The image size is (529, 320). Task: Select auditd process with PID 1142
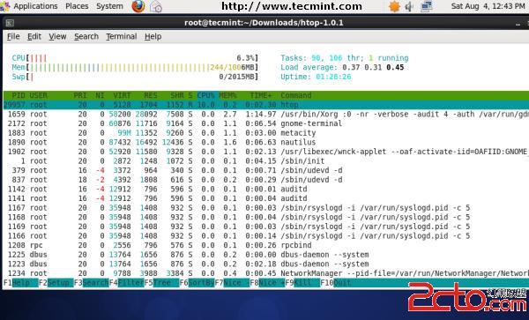pyautogui.click(x=266, y=190)
